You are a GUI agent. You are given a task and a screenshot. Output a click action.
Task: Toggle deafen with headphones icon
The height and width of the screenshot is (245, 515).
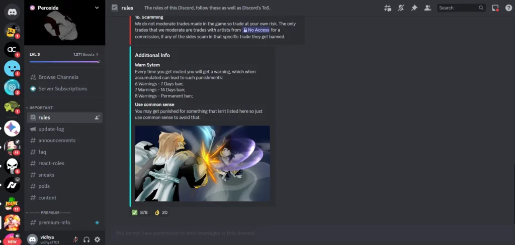click(x=87, y=239)
